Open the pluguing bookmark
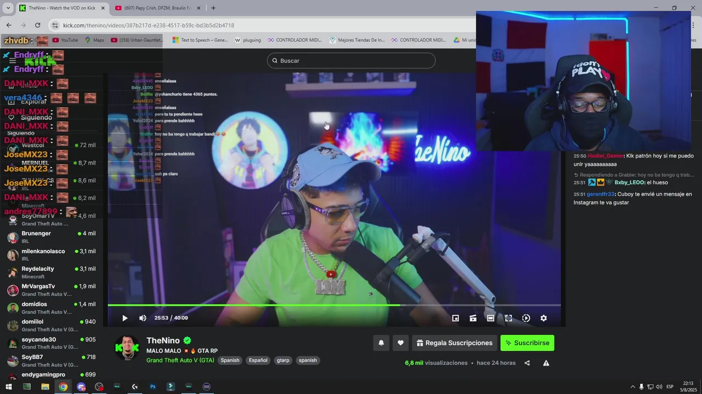The height and width of the screenshot is (394, 702). (x=247, y=40)
